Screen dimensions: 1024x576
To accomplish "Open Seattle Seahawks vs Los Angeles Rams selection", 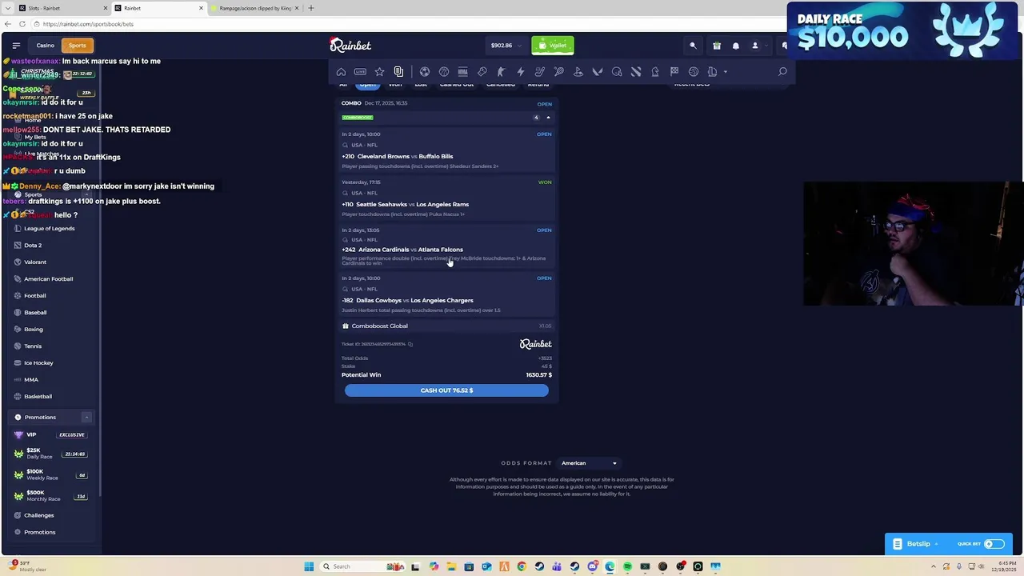I will [446, 198].
